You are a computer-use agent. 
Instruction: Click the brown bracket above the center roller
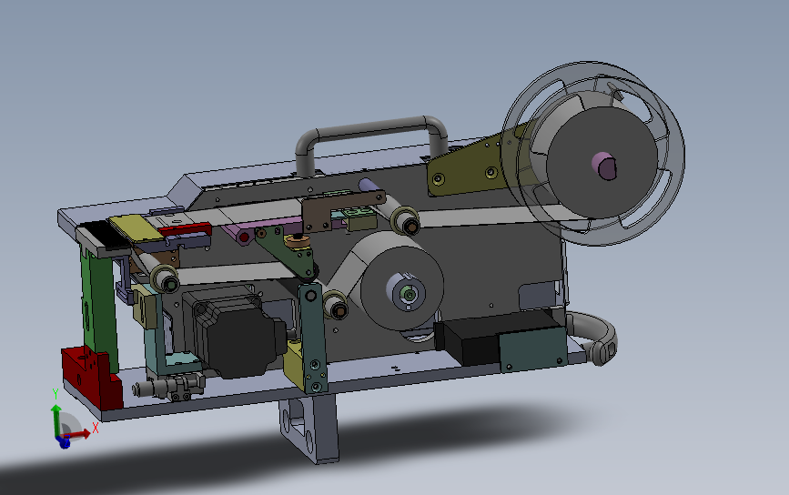[x=342, y=207]
